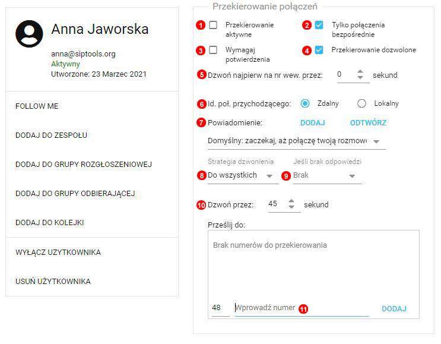441x344 pixels.
Task: Open the Strategia dzwonienia dropdown
Action: click(x=240, y=176)
